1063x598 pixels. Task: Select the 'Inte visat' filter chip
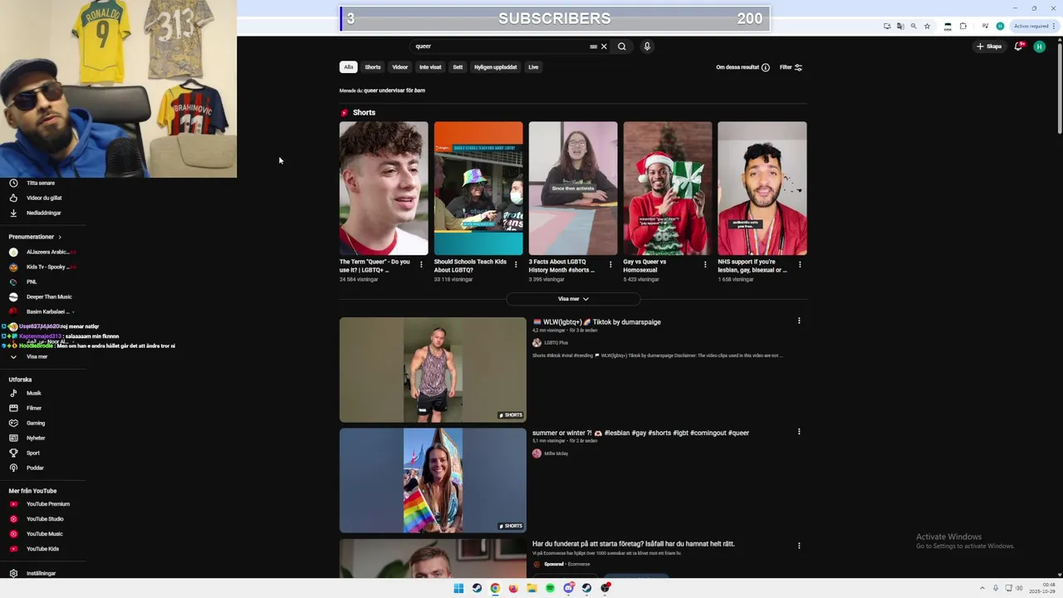click(x=430, y=67)
